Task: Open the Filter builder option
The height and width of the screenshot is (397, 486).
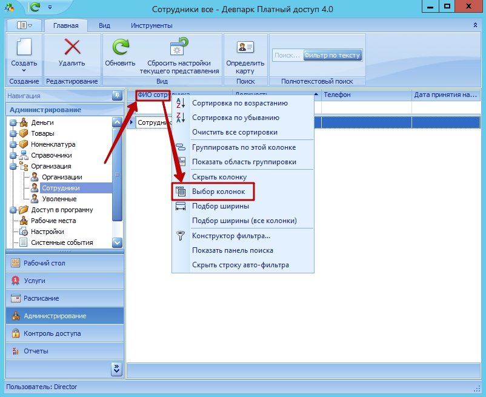Action: 231,236
